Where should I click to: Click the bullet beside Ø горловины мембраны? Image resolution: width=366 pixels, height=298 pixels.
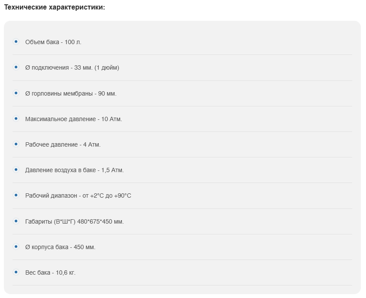click(x=16, y=93)
